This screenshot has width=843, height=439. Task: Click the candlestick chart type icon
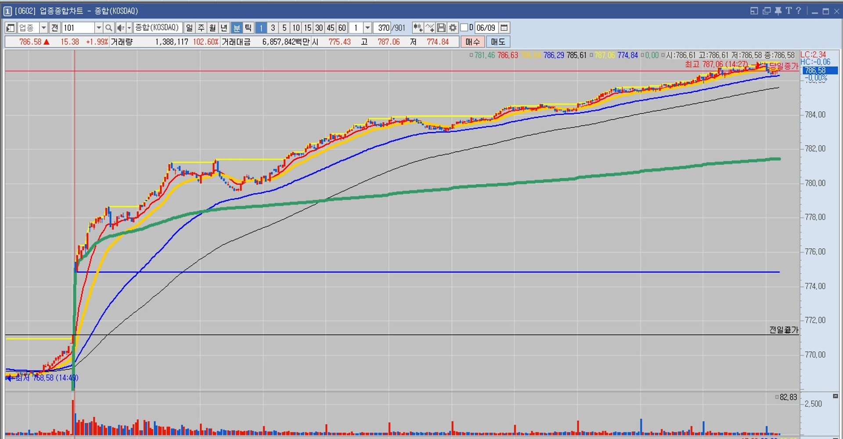[418, 28]
